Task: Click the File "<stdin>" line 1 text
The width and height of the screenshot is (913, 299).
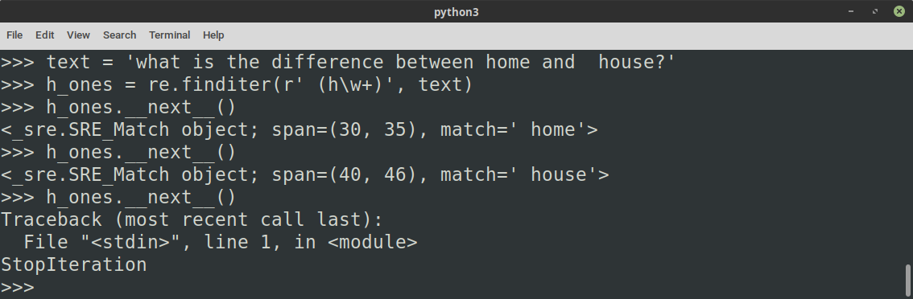Action: [x=221, y=243]
